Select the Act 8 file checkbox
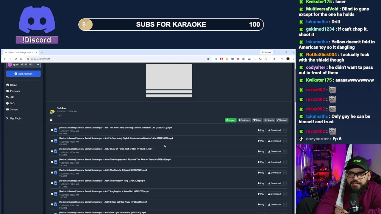The image size is (381, 214). click(x=52, y=204)
